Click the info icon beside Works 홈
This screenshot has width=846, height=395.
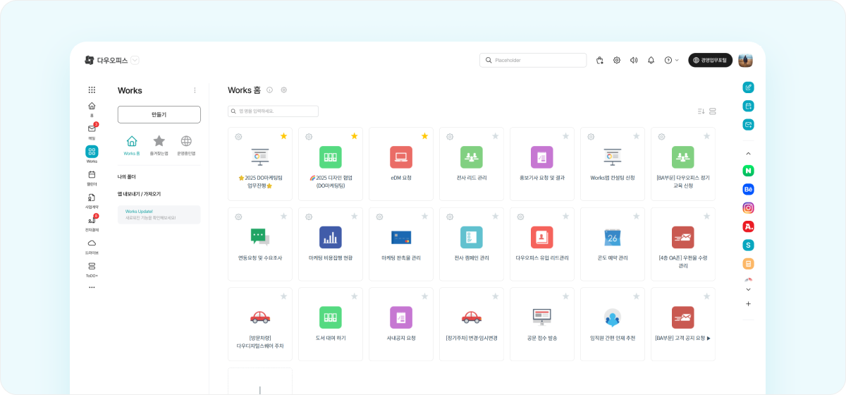269,90
